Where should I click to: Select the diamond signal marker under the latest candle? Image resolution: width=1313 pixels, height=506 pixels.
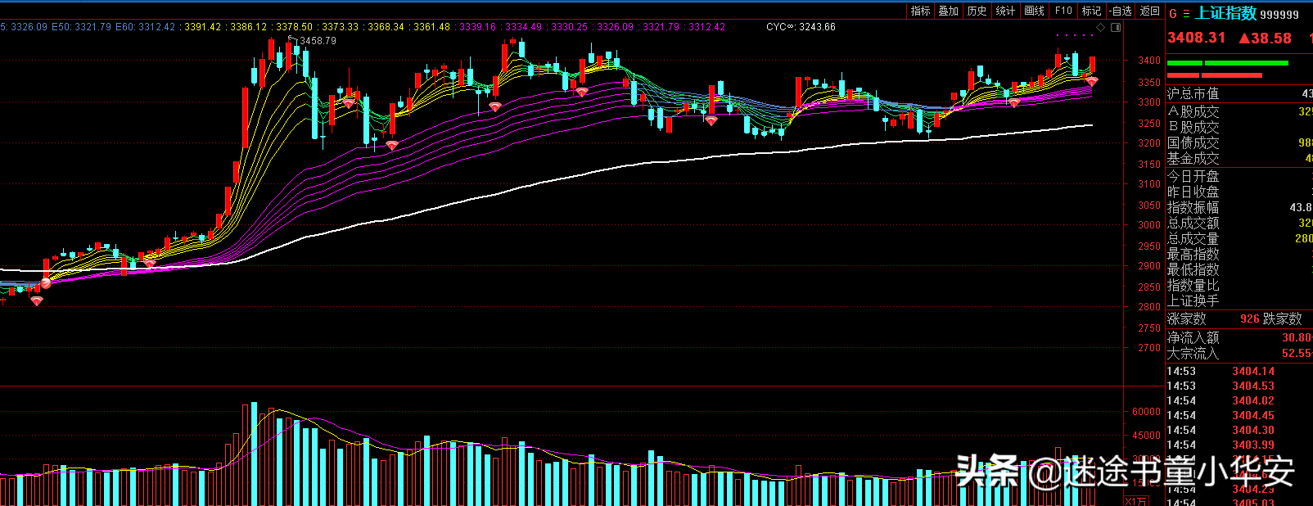point(1091,81)
